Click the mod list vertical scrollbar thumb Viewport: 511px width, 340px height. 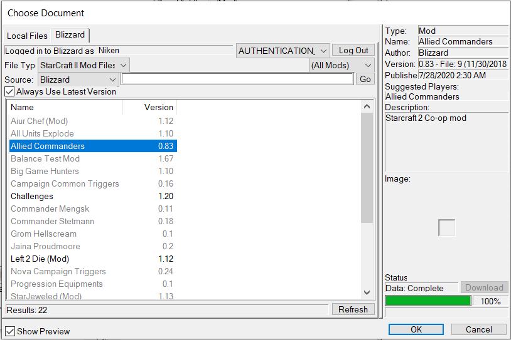click(x=367, y=168)
